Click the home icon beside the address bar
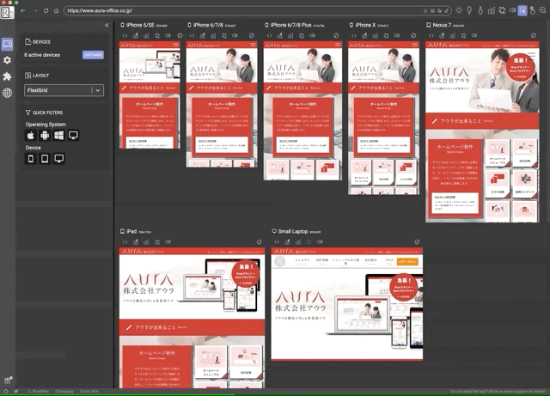550x396 pixels. (x=57, y=11)
